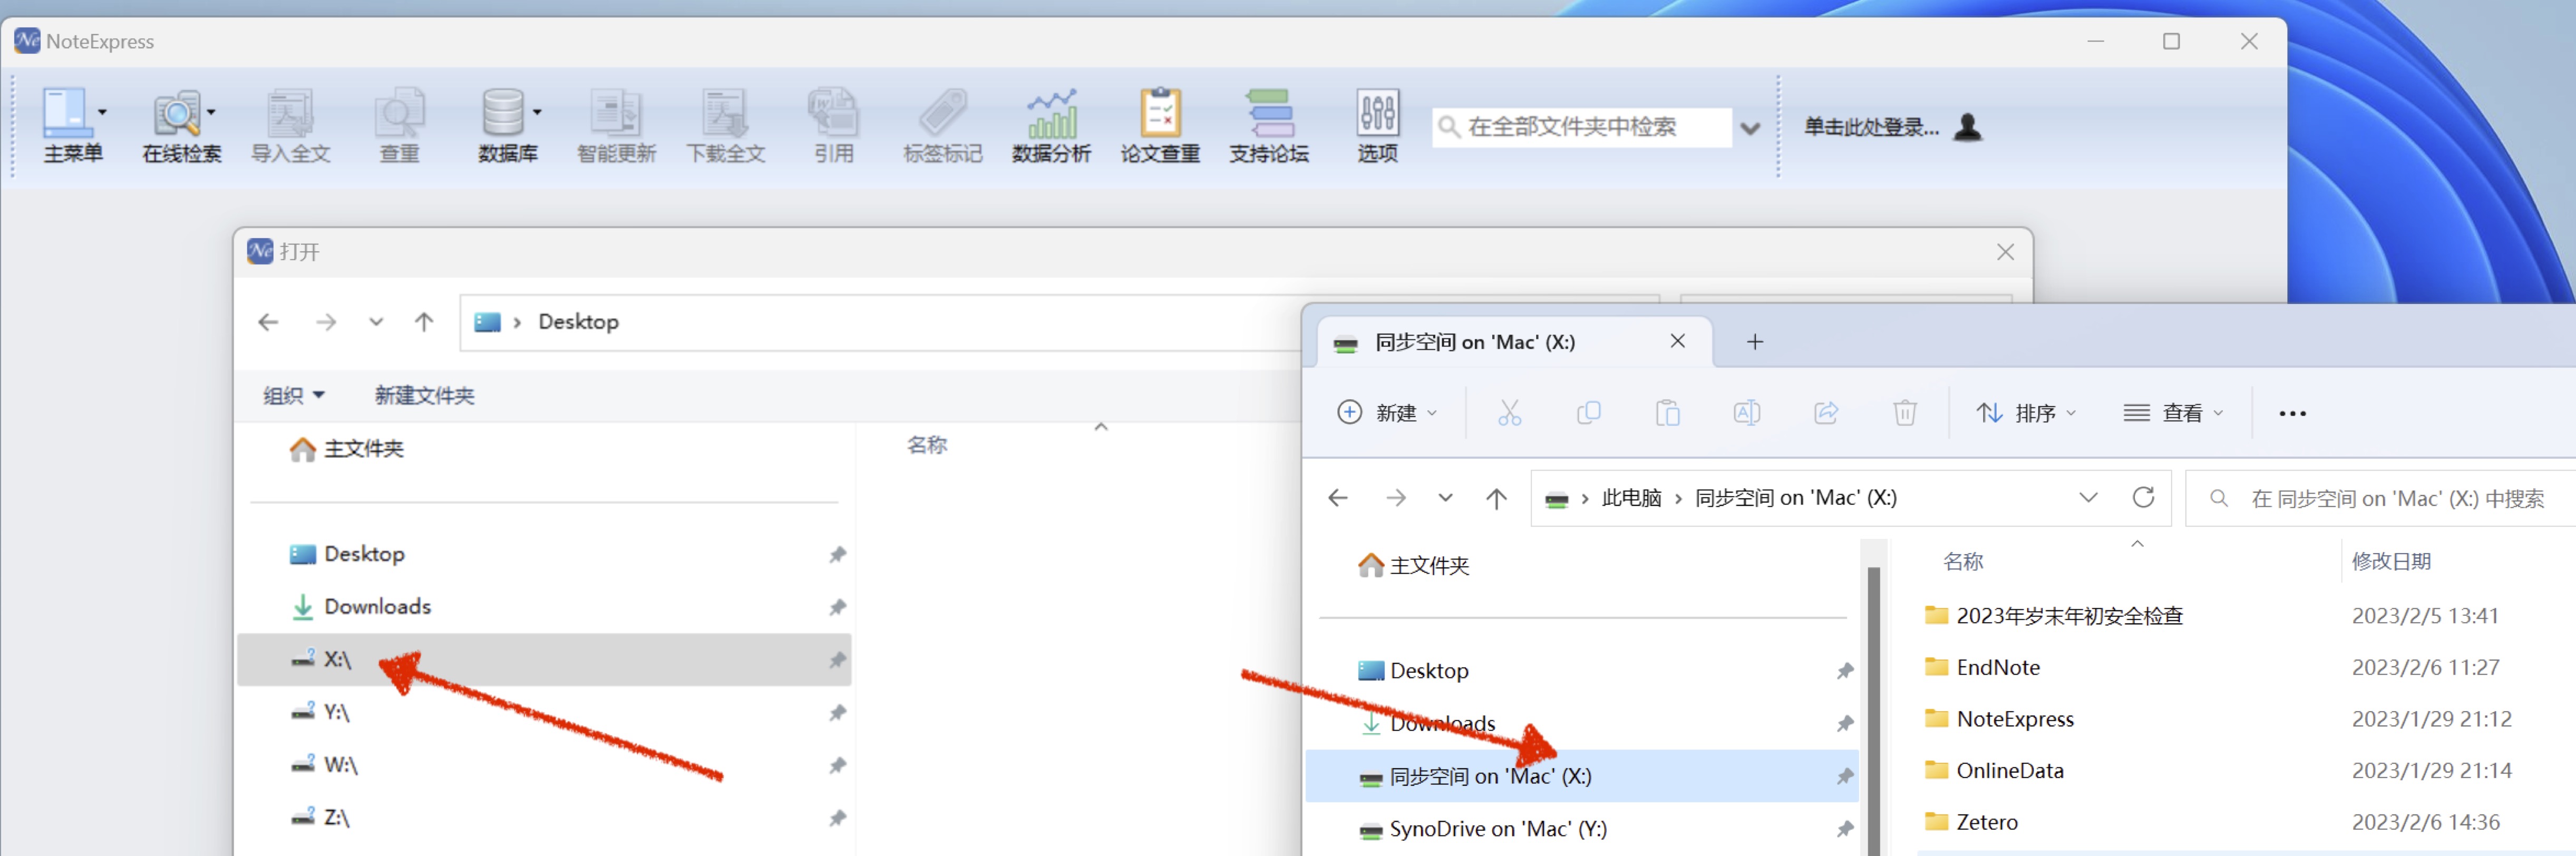Open 数据分析 chart icon
This screenshot has width=2576, height=856.
pos(1051,113)
